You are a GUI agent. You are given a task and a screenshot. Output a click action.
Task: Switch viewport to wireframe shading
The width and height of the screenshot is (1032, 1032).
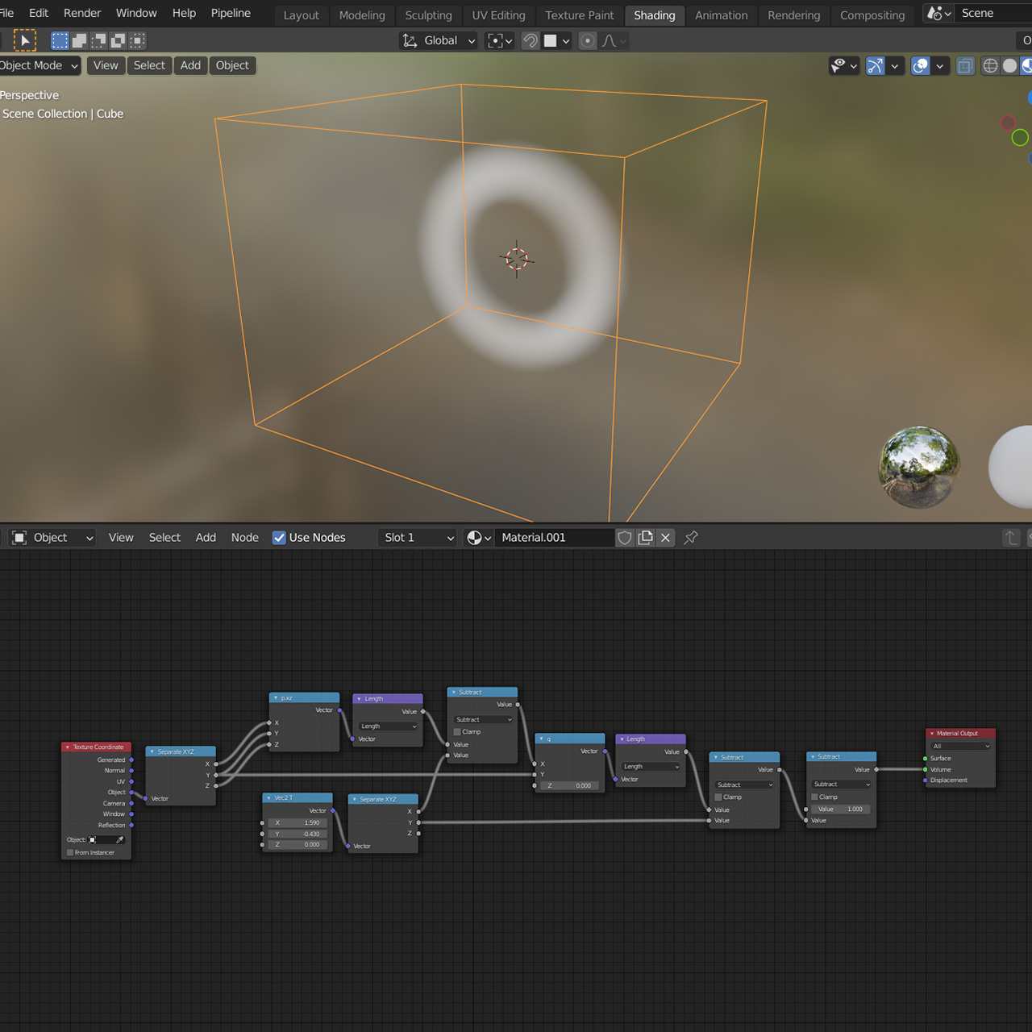pyautogui.click(x=990, y=65)
